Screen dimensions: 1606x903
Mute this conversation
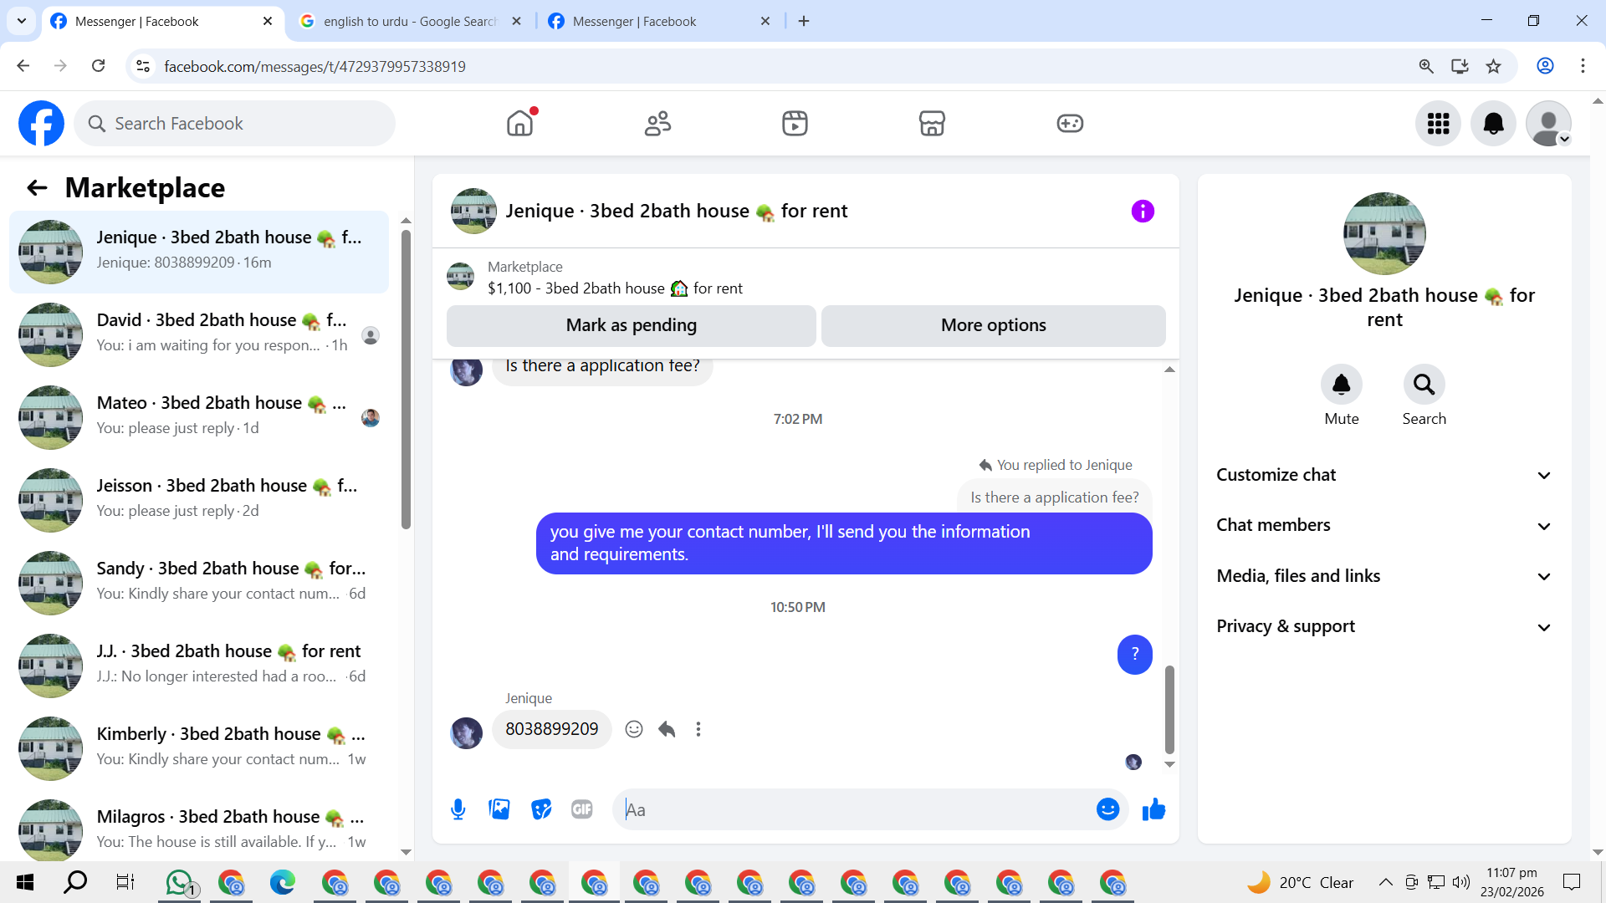(x=1341, y=385)
